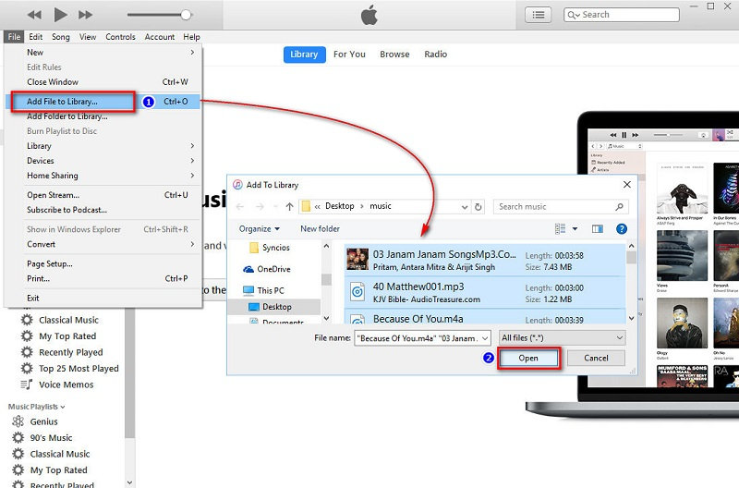Open the list view button near Search
Image resolution: width=739 pixels, height=488 pixels.
coord(539,15)
